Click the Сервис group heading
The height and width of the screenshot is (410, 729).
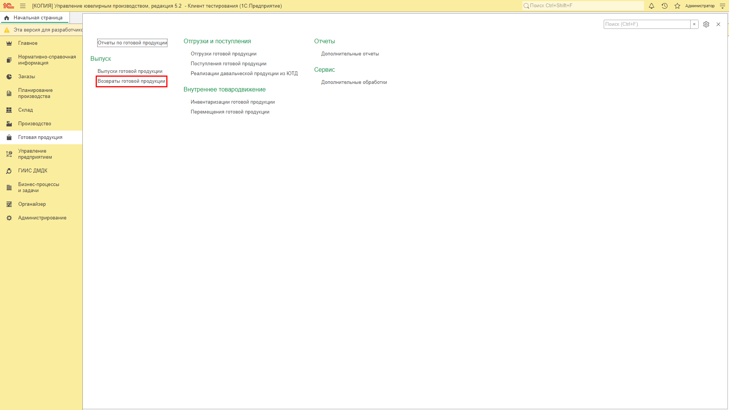[324, 70]
